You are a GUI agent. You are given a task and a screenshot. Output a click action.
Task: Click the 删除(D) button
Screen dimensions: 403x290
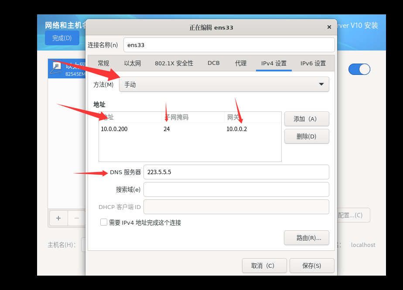coord(307,136)
